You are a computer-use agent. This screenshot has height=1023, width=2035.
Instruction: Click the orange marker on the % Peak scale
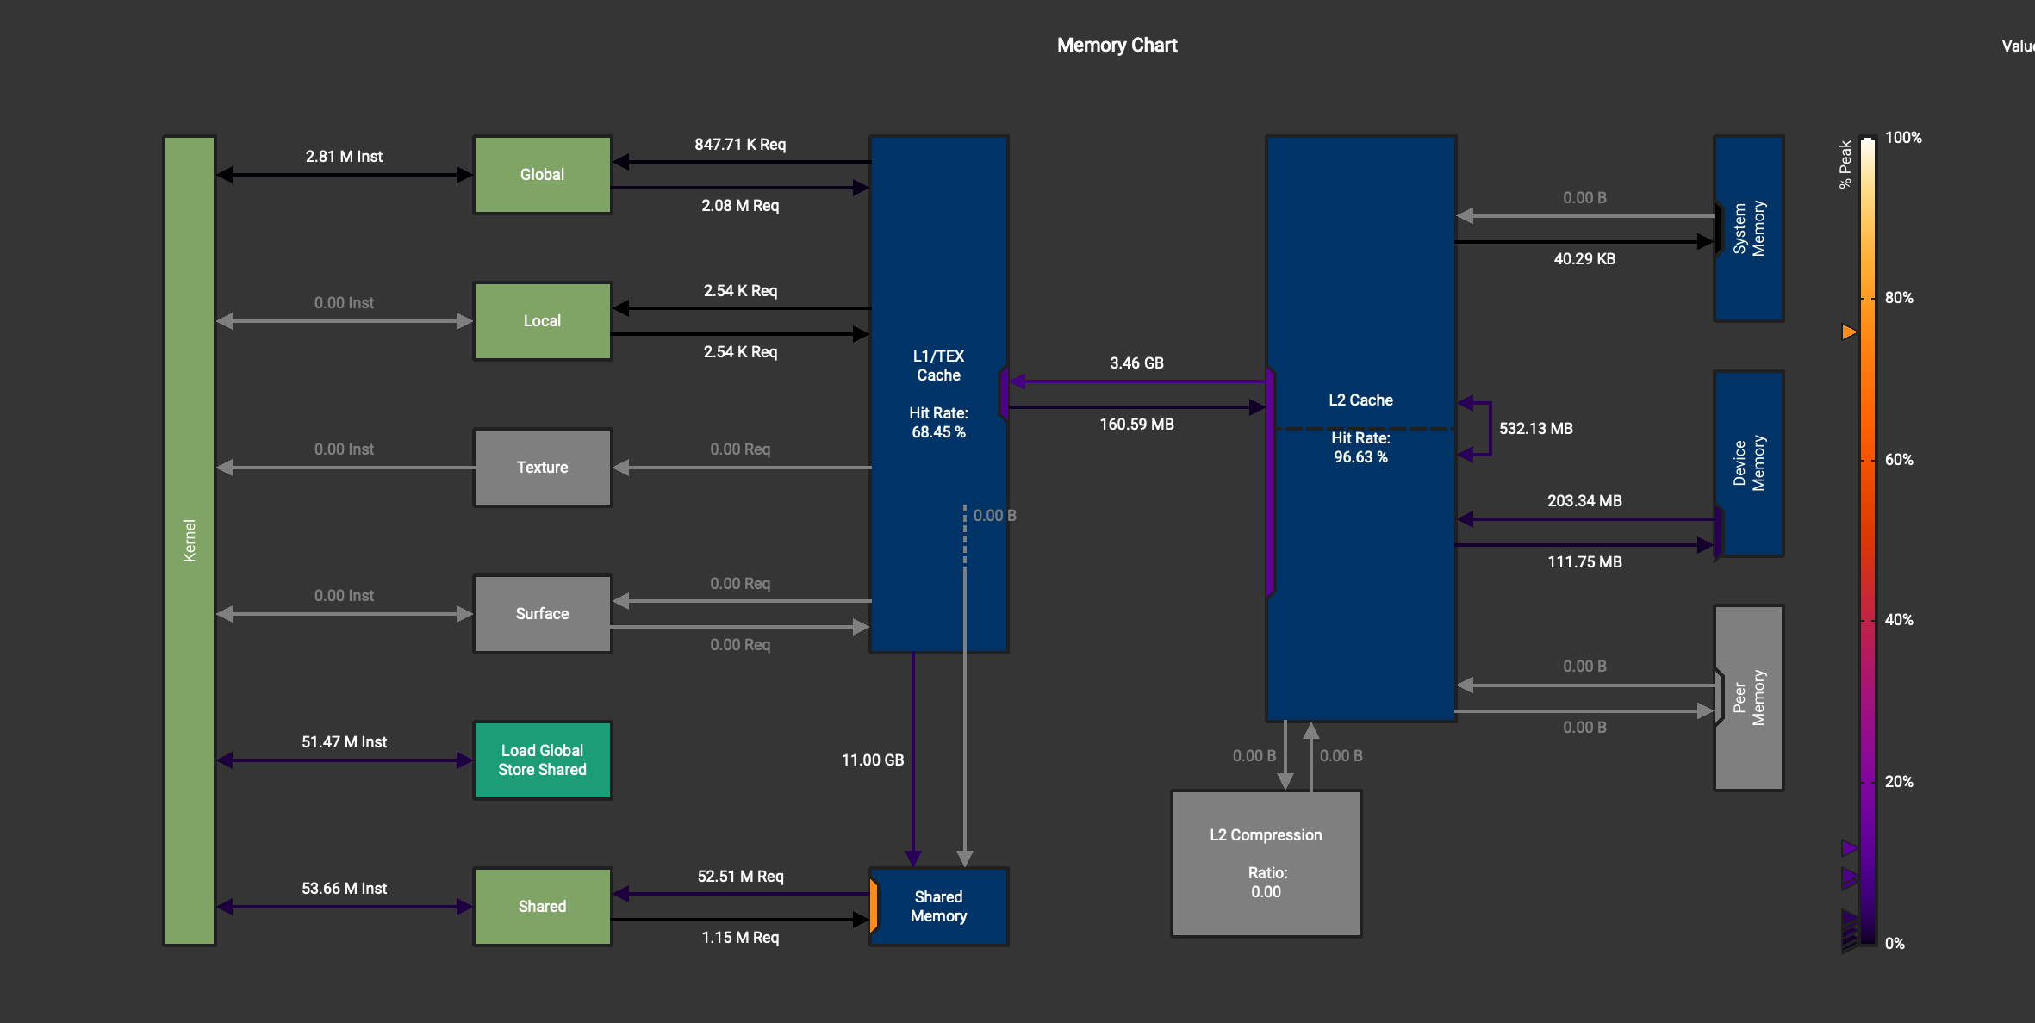[x=1849, y=332]
